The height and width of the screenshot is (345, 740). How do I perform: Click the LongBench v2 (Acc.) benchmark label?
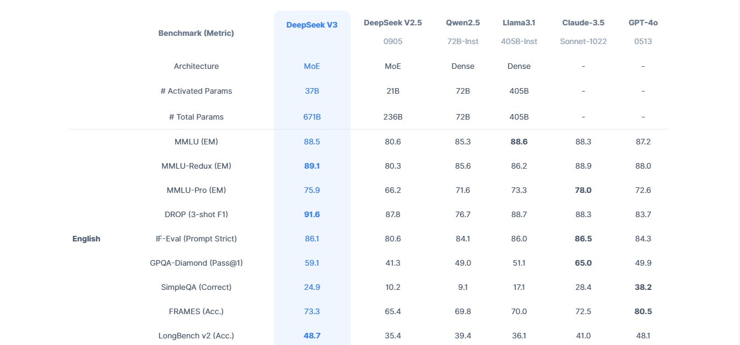pyautogui.click(x=196, y=336)
